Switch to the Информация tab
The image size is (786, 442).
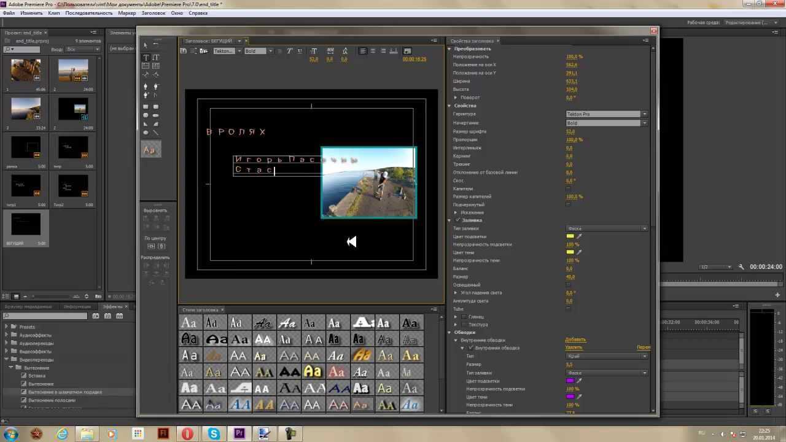[x=77, y=306]
